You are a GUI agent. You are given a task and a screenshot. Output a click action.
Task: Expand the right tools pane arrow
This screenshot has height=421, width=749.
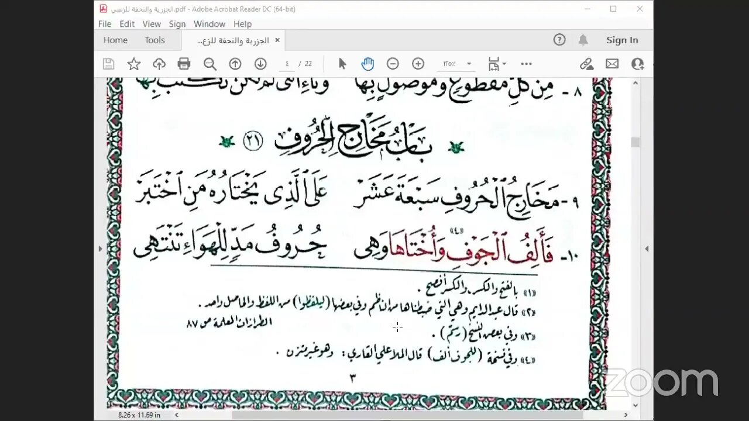pyautogui.click(x=647, y=249)
